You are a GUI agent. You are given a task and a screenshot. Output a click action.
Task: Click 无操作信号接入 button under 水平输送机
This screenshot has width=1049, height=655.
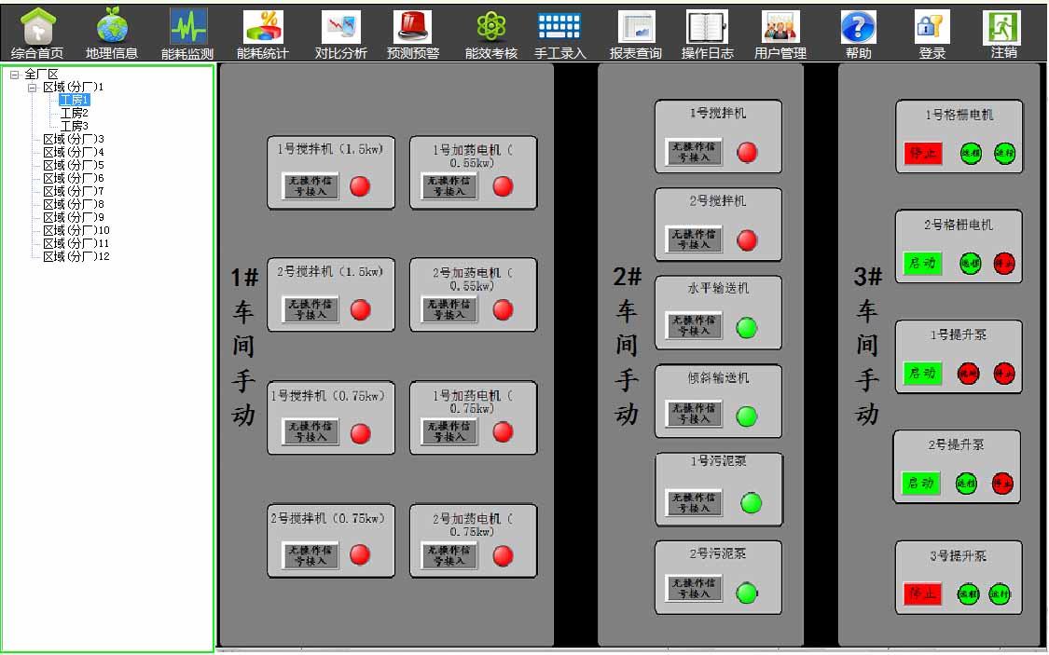coord(694,326)
